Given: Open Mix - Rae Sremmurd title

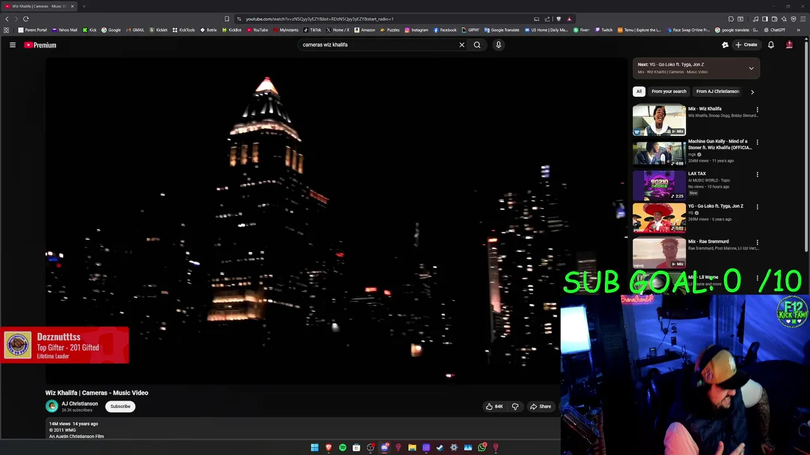Looking at the screenshot, I should click(708, 241).
